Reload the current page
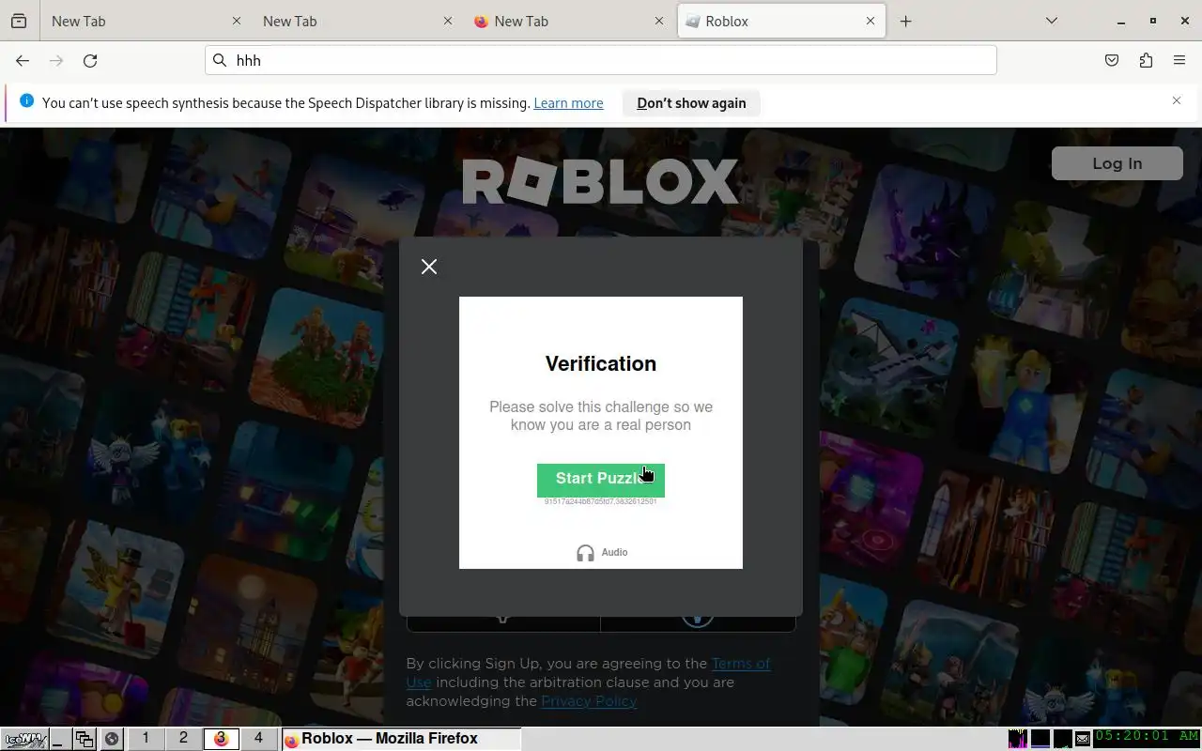1202x751 pixels. point(90,60)
